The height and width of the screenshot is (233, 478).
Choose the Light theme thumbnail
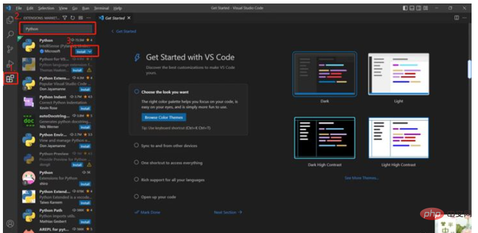pyautogui.click(x=398, y=74)
